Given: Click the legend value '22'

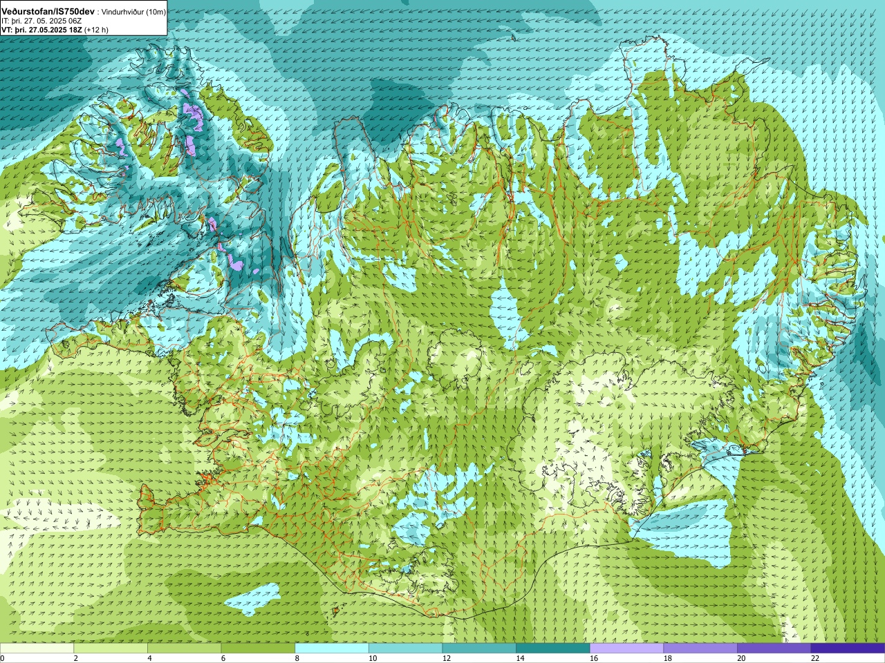Looking at the screenshot, I should 815,659.
